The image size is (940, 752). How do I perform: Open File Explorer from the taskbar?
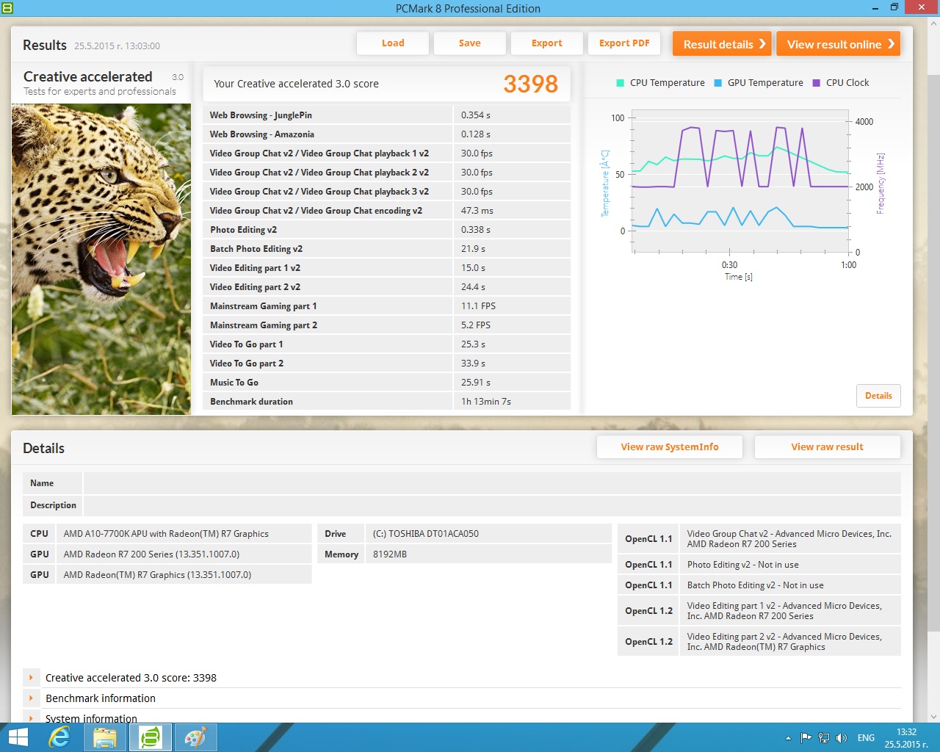point(105,737)
